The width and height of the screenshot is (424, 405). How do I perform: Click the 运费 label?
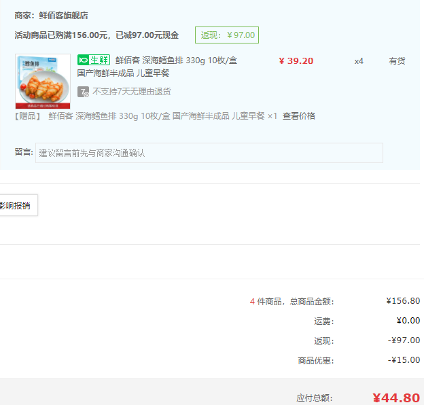click(x=324, y=321)
